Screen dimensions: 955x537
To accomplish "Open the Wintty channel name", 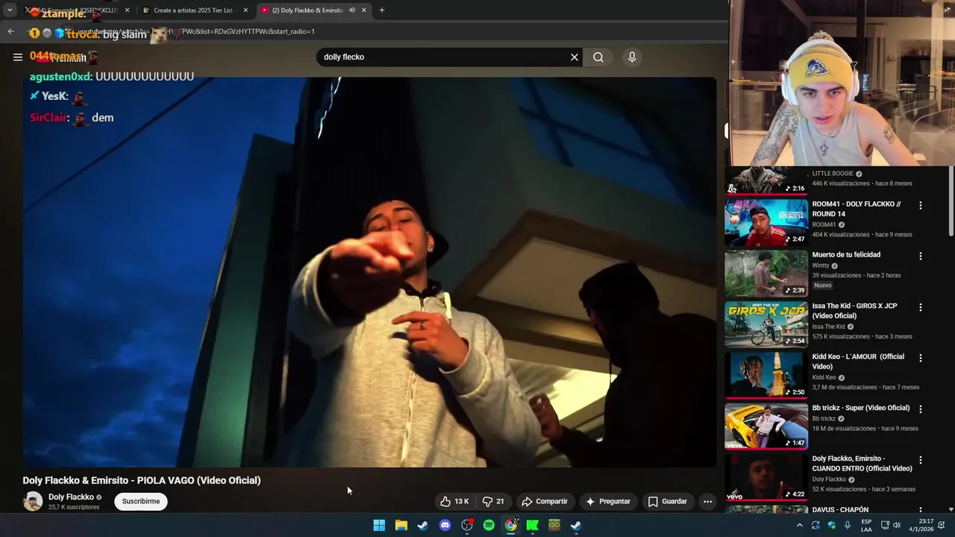I will point(821,266).
